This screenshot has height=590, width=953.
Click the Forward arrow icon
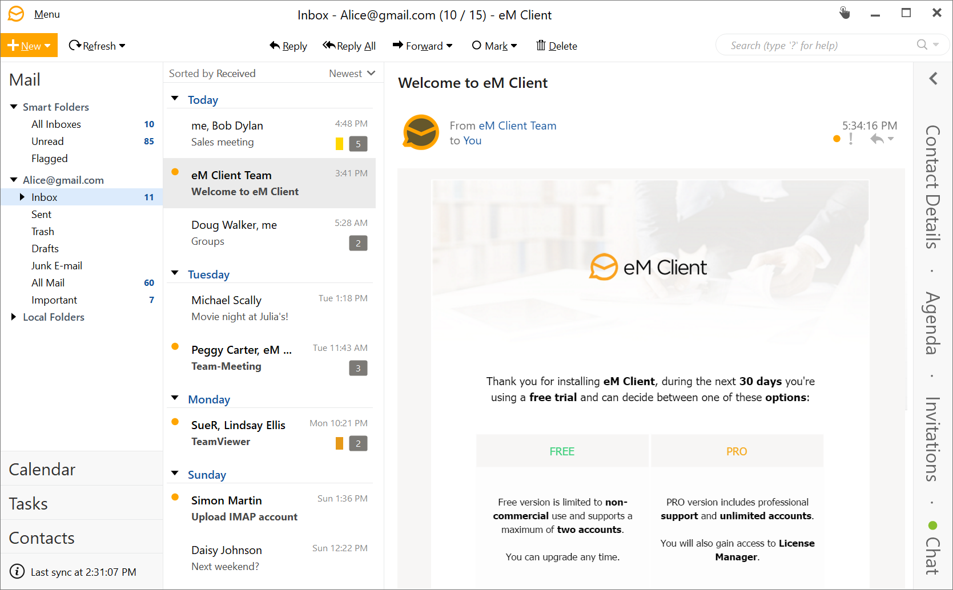tap(397, 45)
